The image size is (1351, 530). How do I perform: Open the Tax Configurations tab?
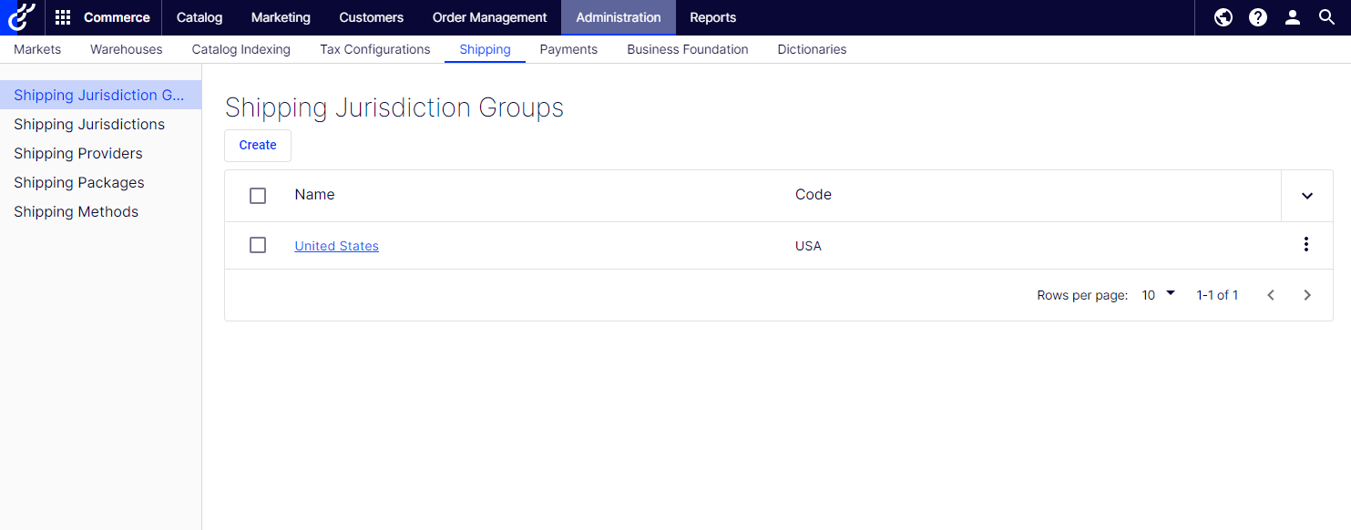(x=375, y=49)
